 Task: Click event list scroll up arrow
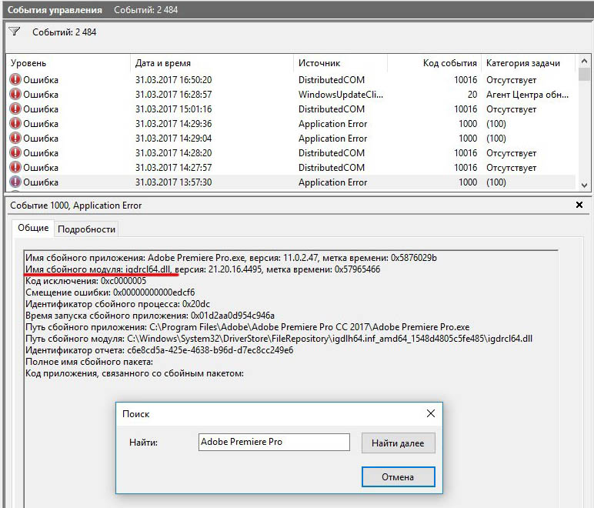click(x=584, y=61)
